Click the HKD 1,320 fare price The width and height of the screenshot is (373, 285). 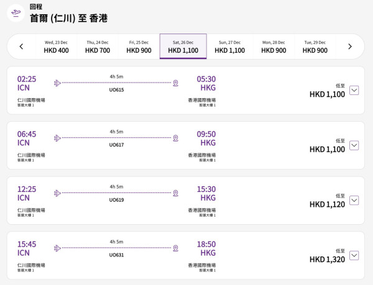[x=327, y=260]
